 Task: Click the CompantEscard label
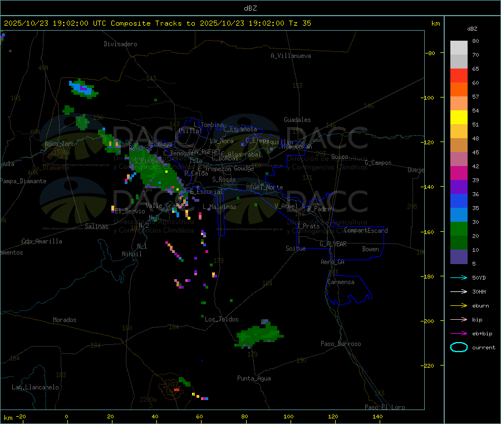(x=366, y=231)
